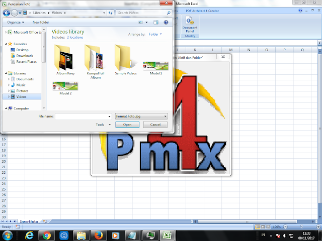
Task: Open the address bar history dropdown
Action: [x=104, y=13]
